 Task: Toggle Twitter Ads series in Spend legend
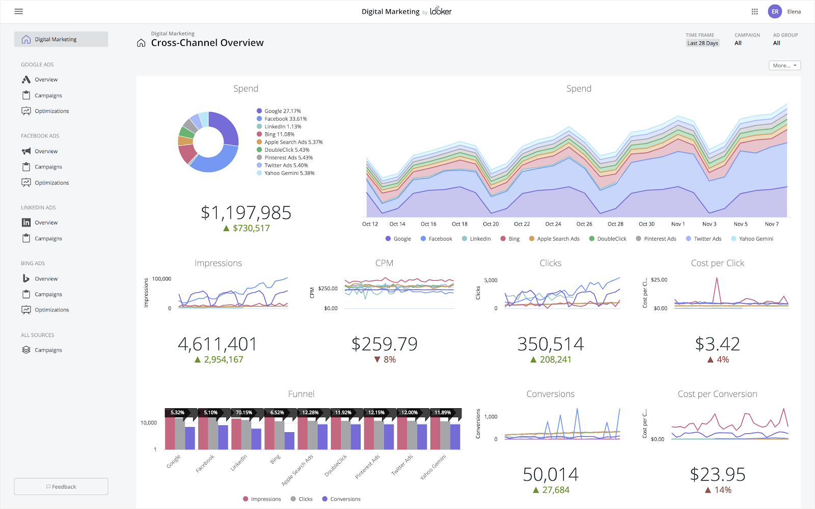703,238
